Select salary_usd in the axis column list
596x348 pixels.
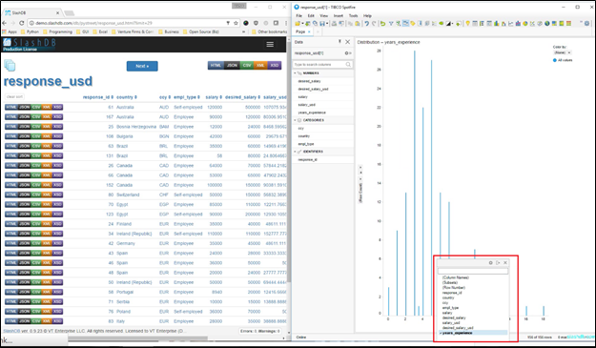(x=451, y=323)
